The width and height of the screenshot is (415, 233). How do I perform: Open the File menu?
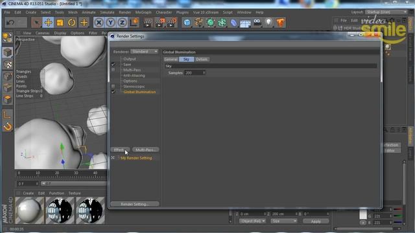point(7,12)
